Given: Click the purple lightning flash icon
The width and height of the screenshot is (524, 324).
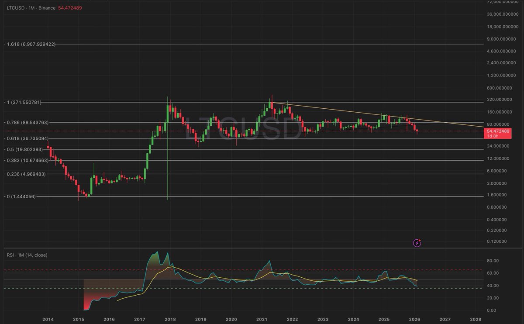Looking at the screenshot, I should 417,243.
